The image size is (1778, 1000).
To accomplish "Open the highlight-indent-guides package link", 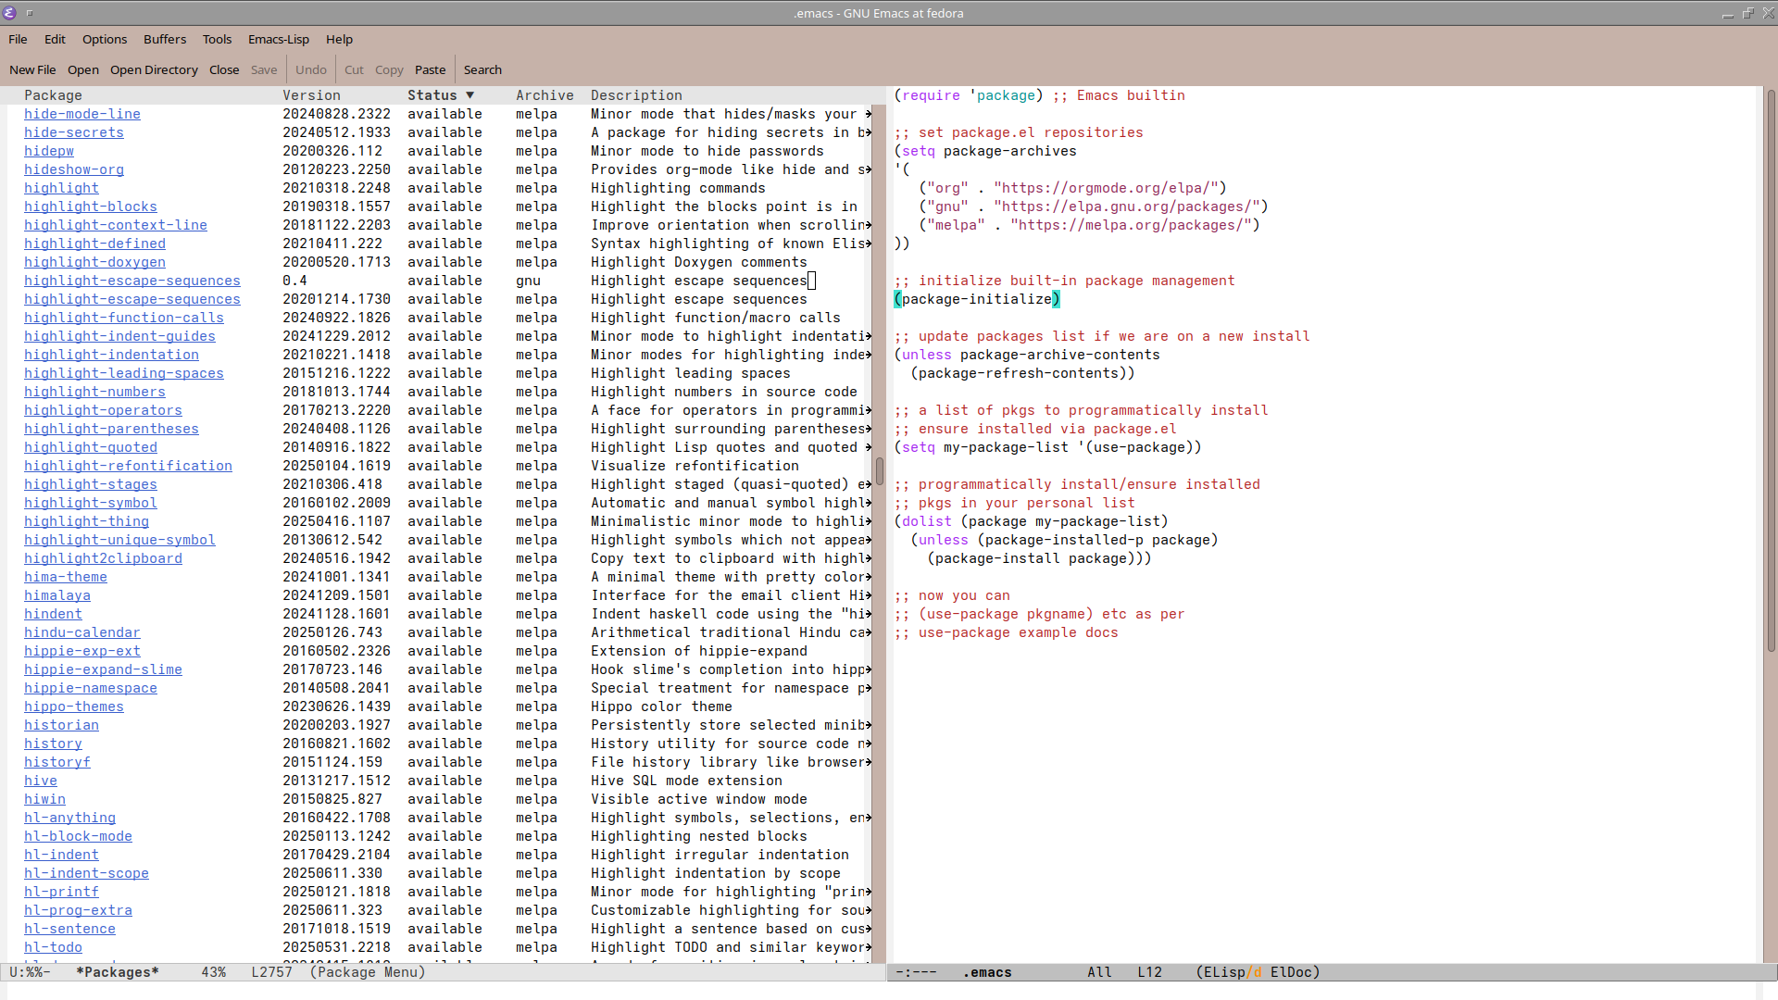I will pos(119,336).
